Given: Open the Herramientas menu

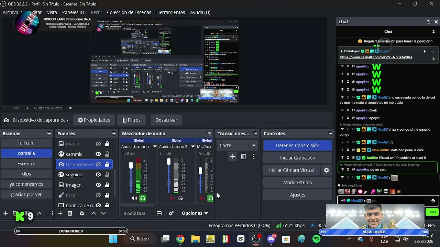Looking at the screenshot, I should (x=170, y=12).
